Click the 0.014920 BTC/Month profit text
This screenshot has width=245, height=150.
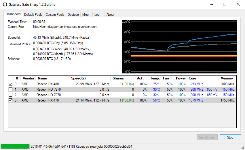(x=63, y=54)
